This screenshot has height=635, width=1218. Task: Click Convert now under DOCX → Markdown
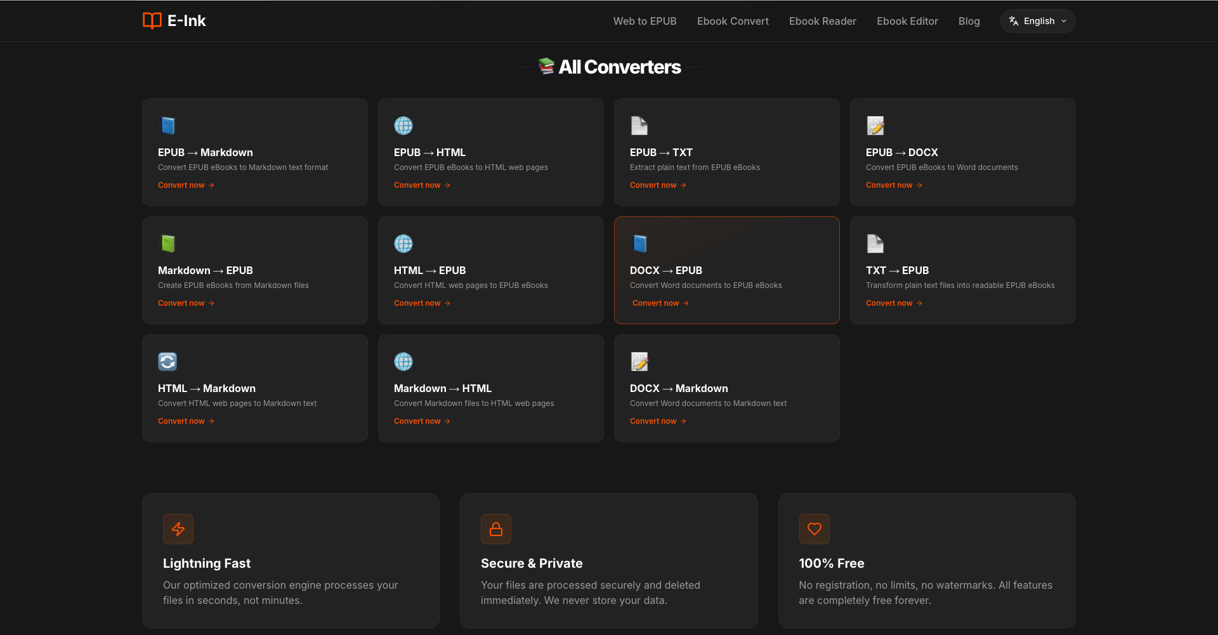click(x=658, y=421)
